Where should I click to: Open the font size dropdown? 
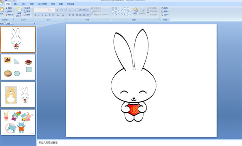[54, 10]
